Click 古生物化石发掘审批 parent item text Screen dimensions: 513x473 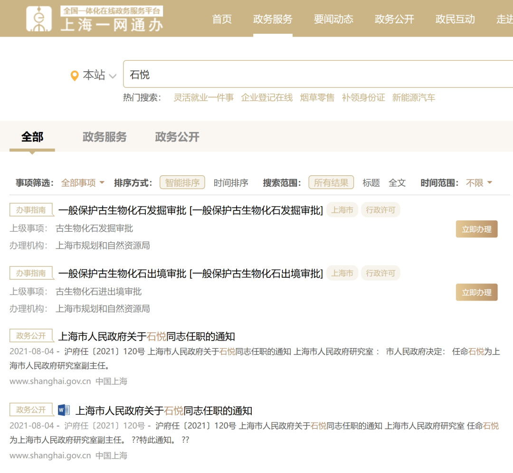(x=94, y=228)
